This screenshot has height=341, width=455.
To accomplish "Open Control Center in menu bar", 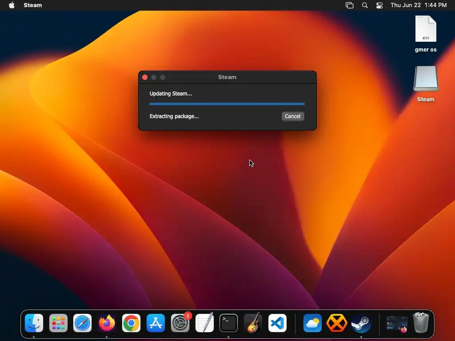I will coord(379,5).
